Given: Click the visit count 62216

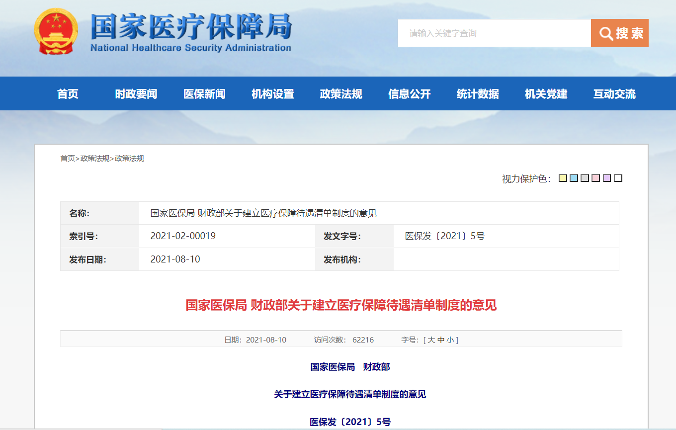Looking at the screenshot, I should pos(363,340).
